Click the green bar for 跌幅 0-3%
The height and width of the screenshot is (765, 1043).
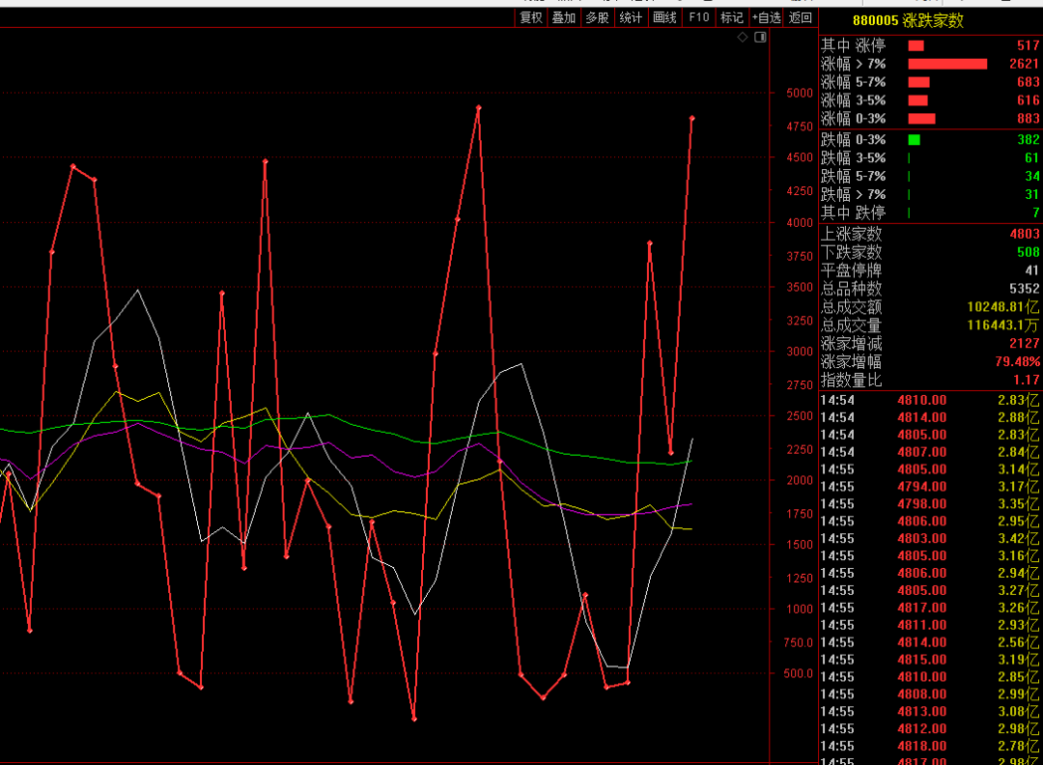pos(914,140)
